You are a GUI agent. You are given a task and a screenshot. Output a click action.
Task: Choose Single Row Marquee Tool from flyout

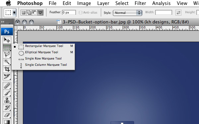pos(43,59)
